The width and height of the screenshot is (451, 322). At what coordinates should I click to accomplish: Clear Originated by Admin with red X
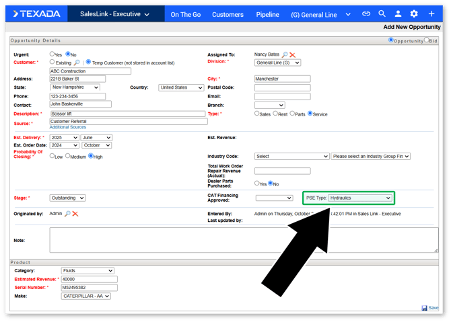click(75, 214)
